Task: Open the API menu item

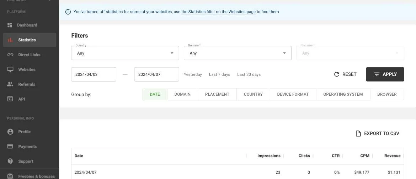Action: (x=30, y=99)
